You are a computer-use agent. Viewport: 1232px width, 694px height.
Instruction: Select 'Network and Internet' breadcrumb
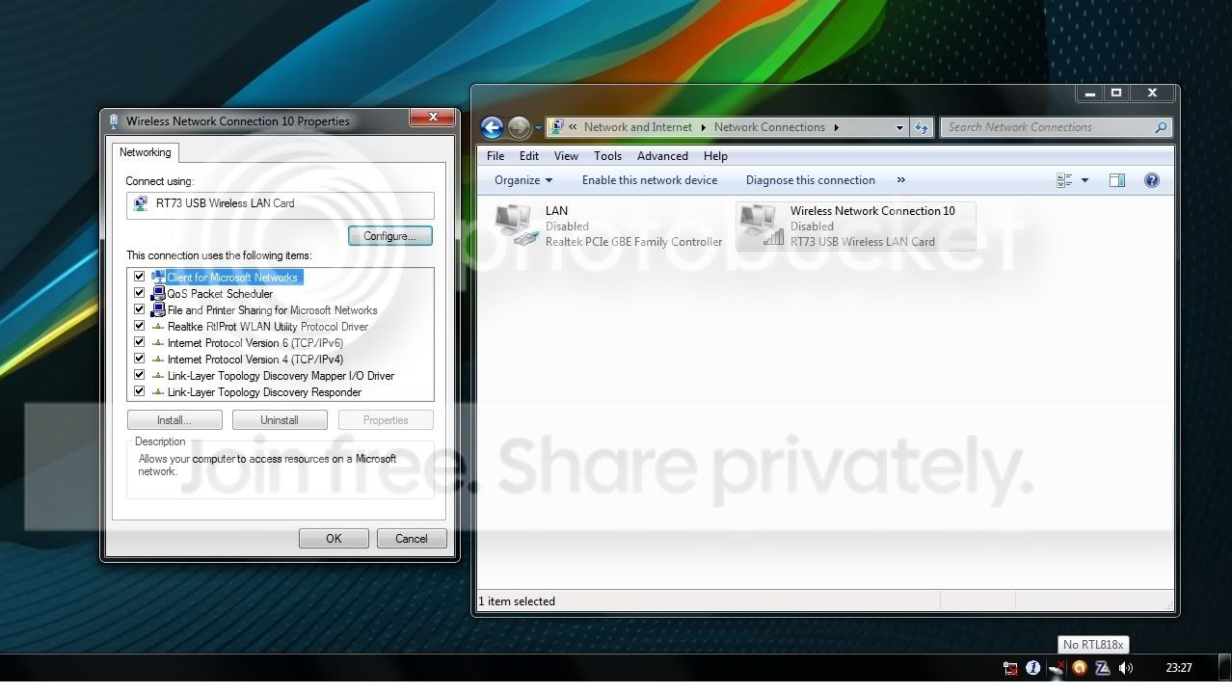tap(638, 127)
